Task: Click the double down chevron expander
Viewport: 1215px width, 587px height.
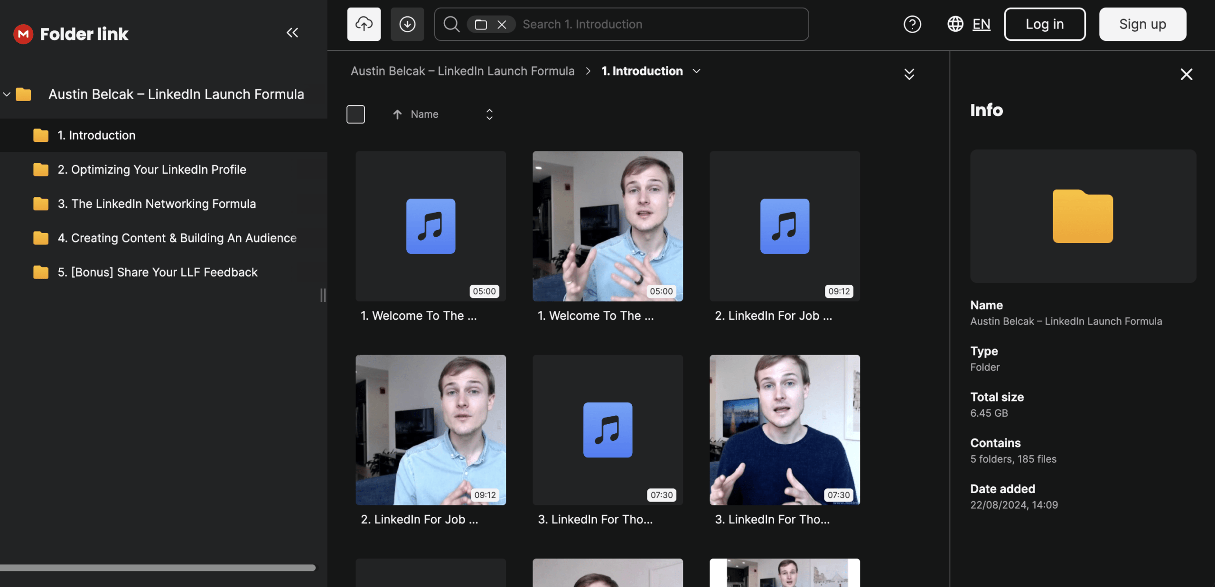Action: [x=909, y=74]
